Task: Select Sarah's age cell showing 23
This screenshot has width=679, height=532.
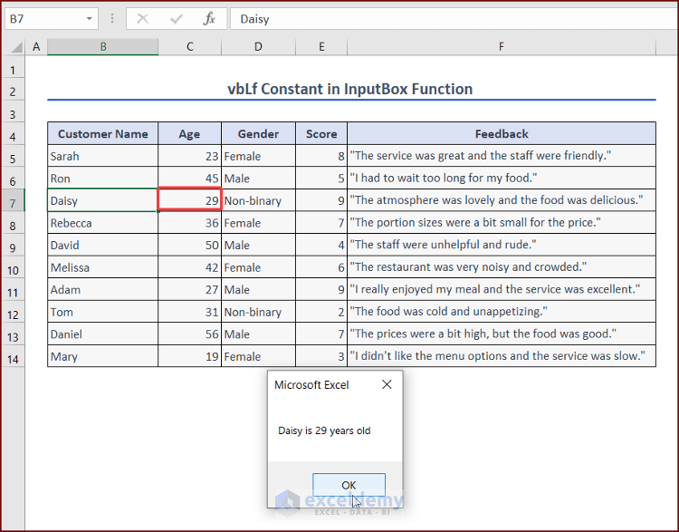Action: pos(190,156)
